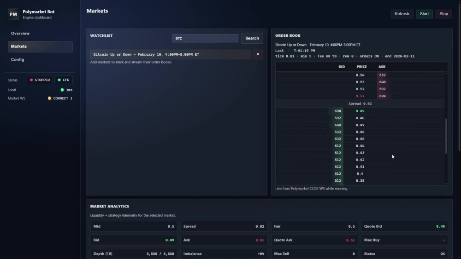
Task: Click the Quote Bid 0.49 tile
Action: pos(404,226)
